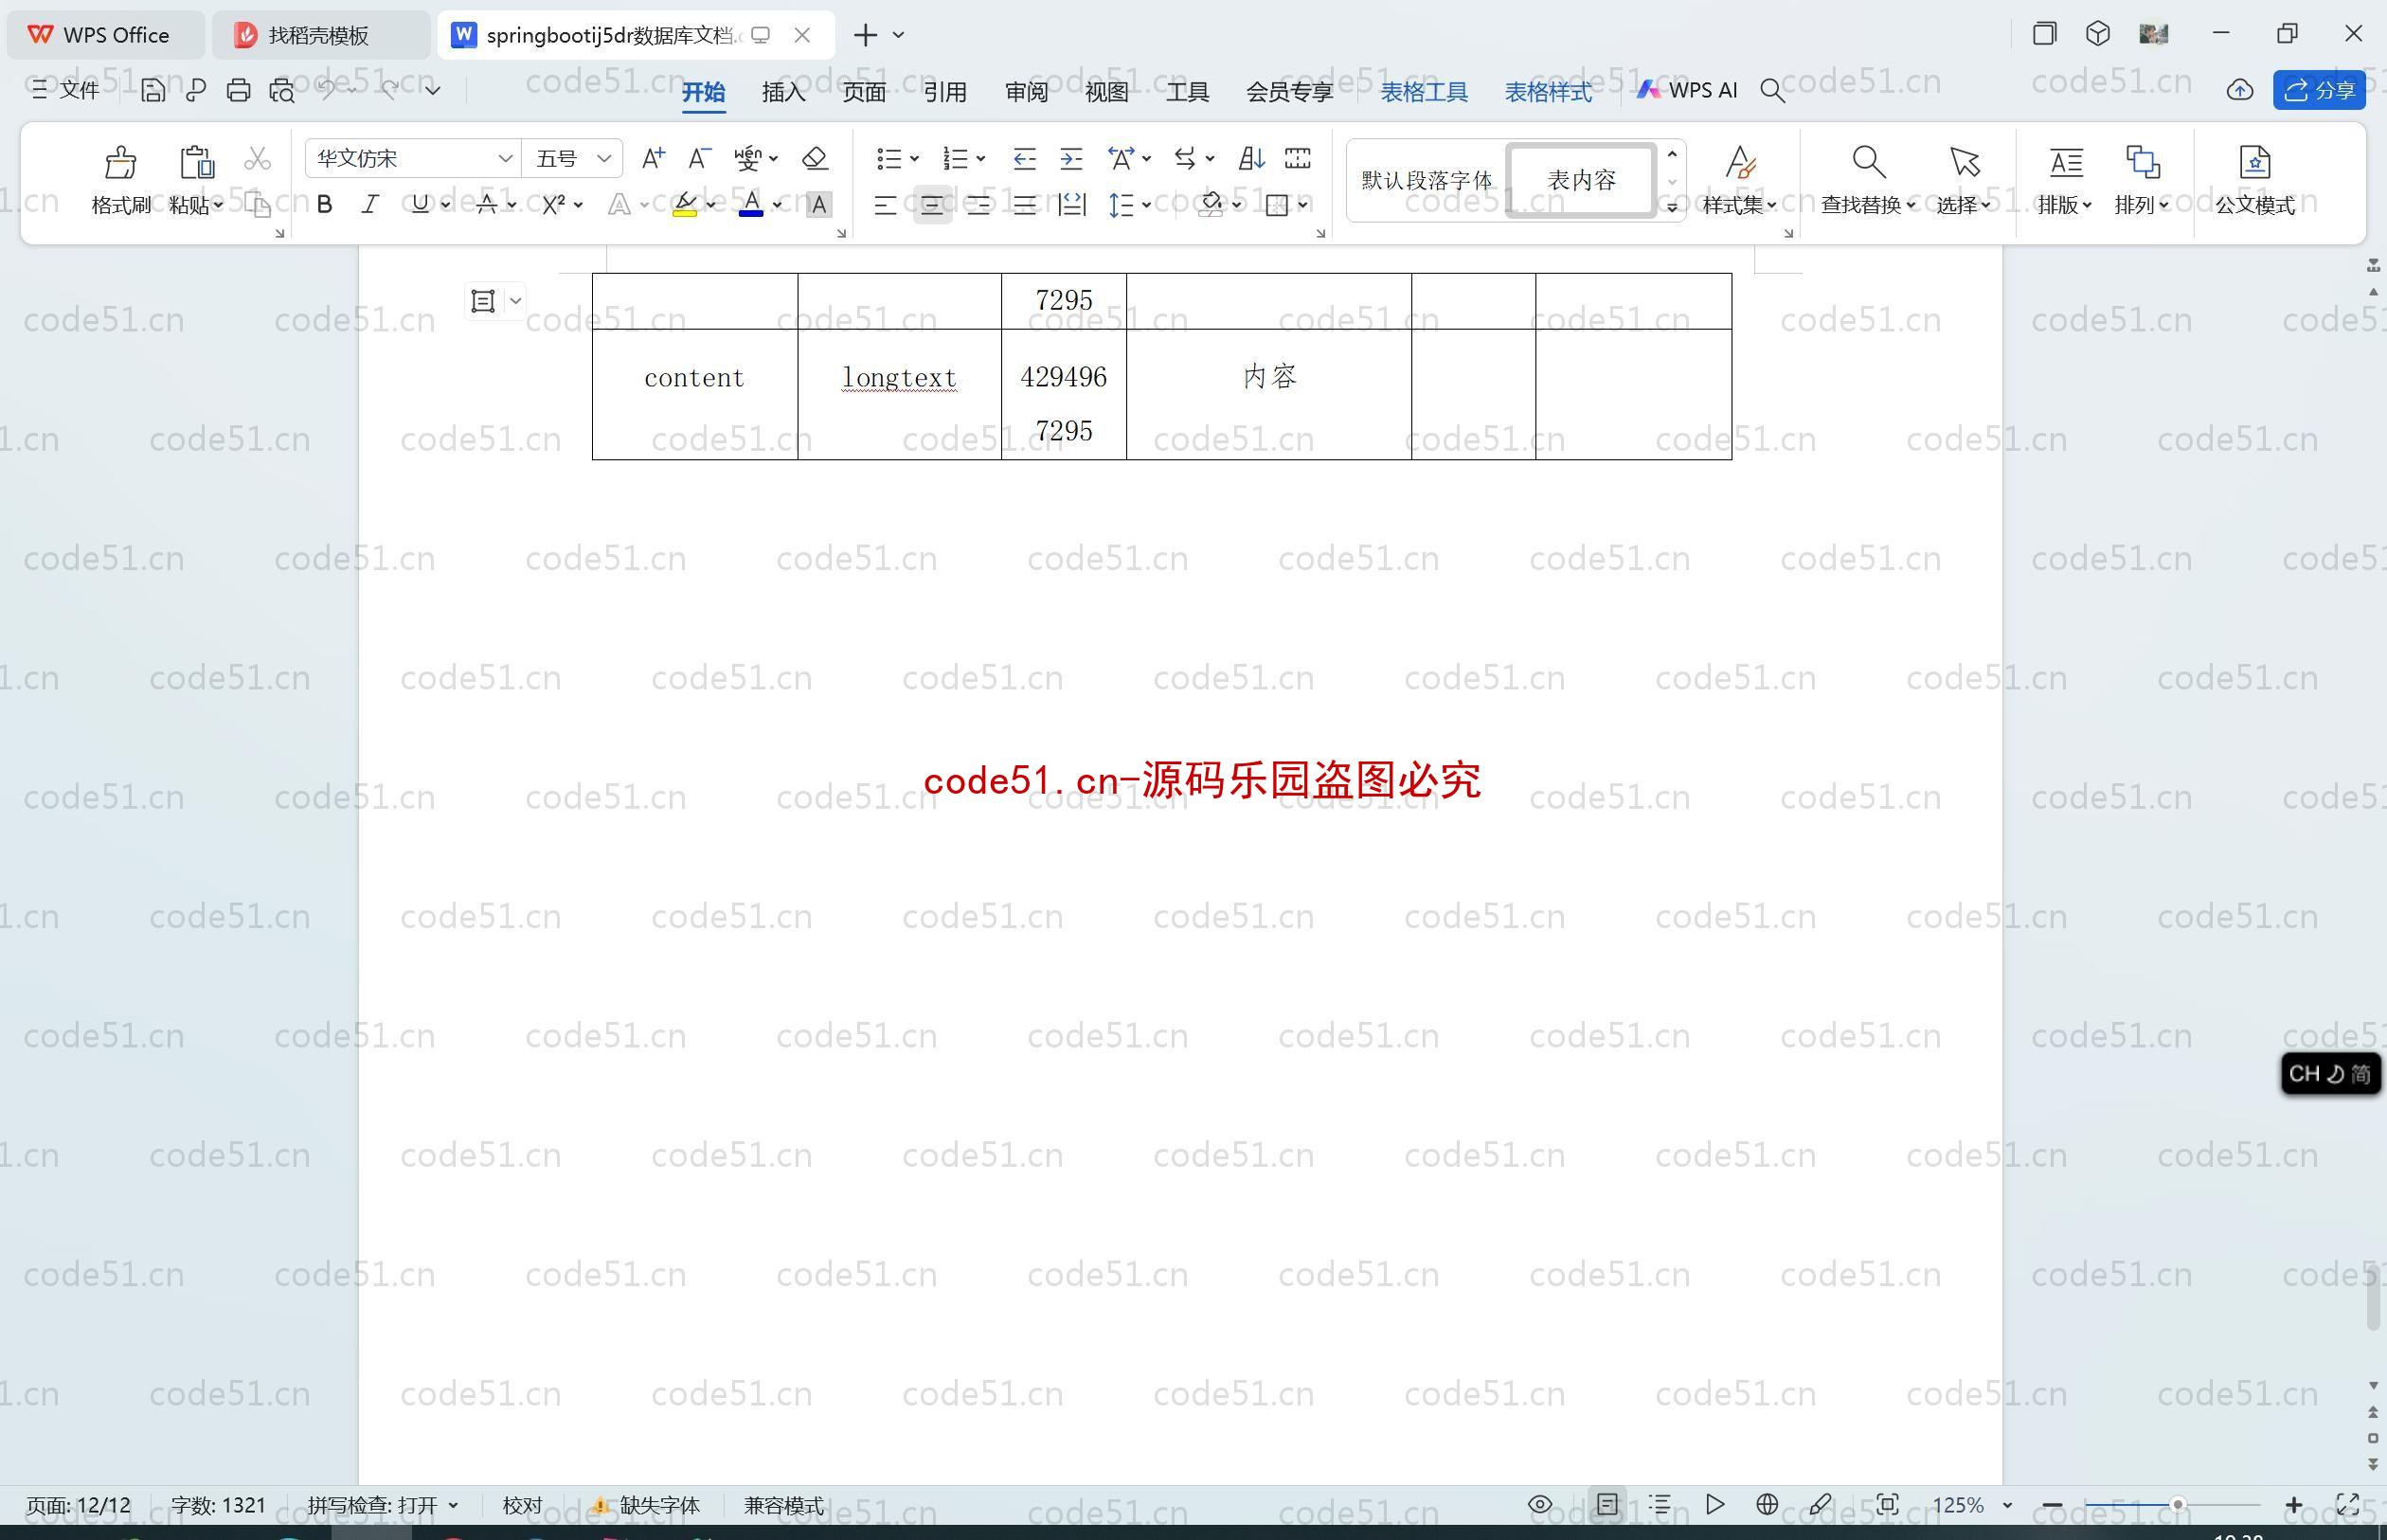Viewport: 2387px width, 1540px height.
Task: Expand the line spacing dropdown
Action: (1147, 205)
